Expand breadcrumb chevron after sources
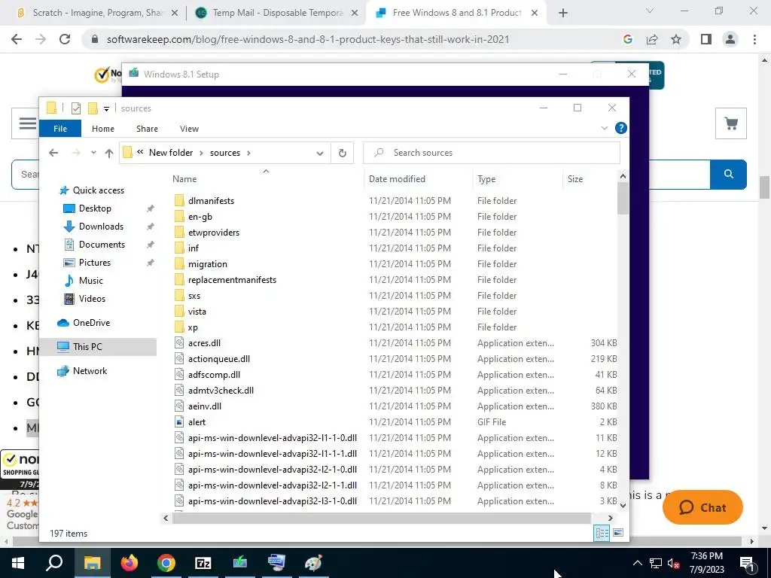Image resolution: width=771 pixels, height=578 pixels. 248,153
